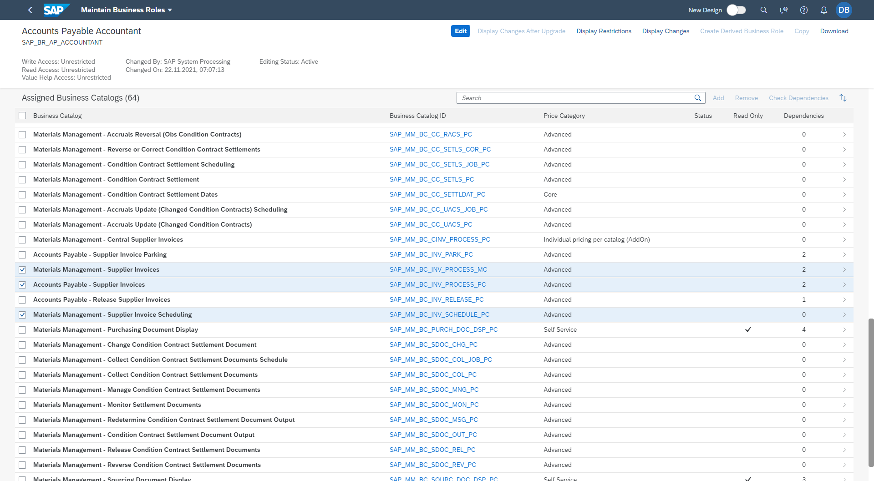Open details arrow for Supplier Invoice Parking row
874x481 pixels.
(844, 254)
